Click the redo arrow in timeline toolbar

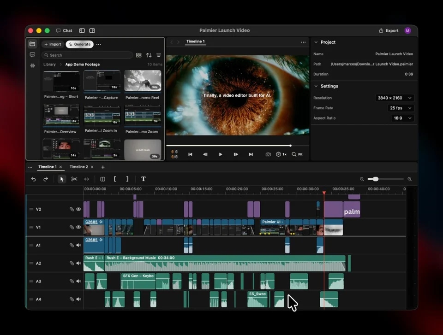point(46,179)
